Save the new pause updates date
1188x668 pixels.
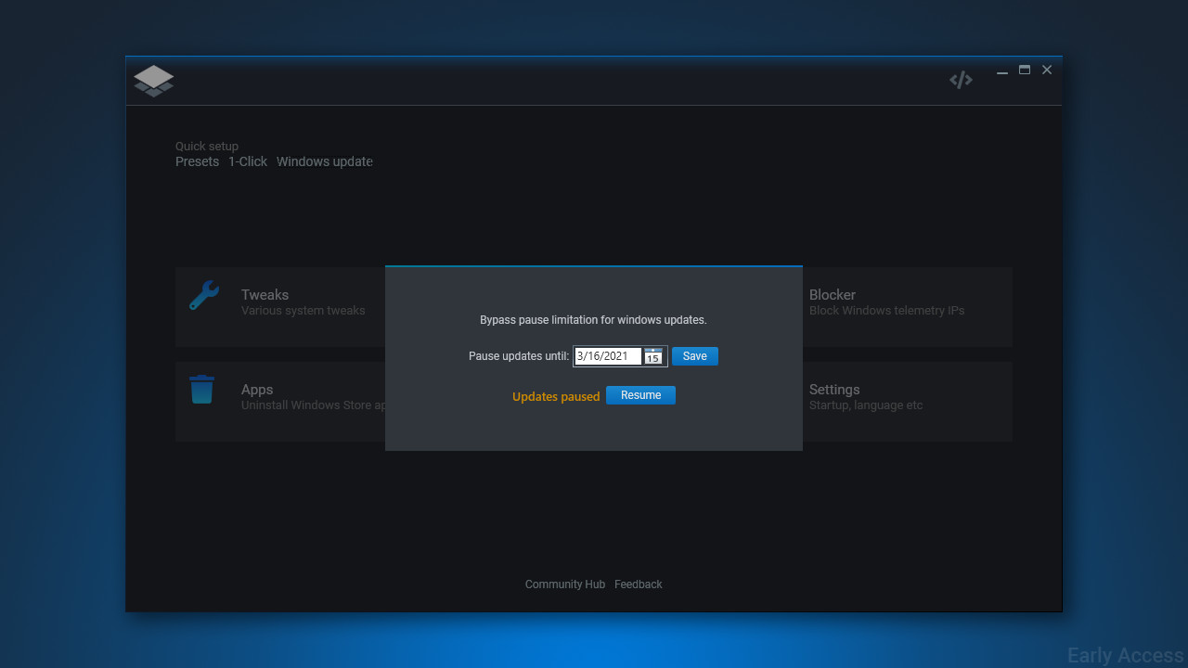(694, 355)
